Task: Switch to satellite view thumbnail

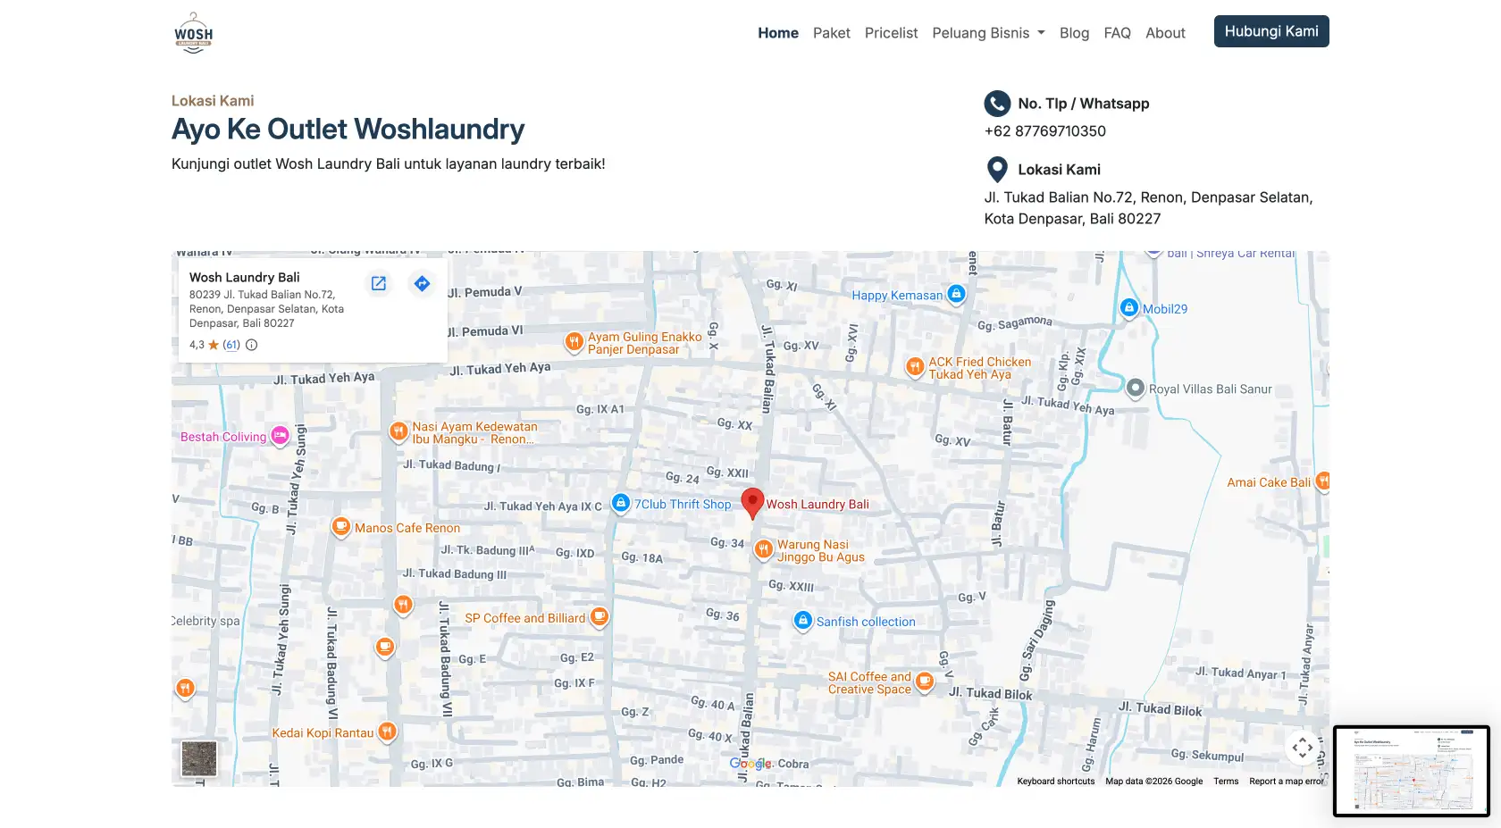Action: [199, 759]
